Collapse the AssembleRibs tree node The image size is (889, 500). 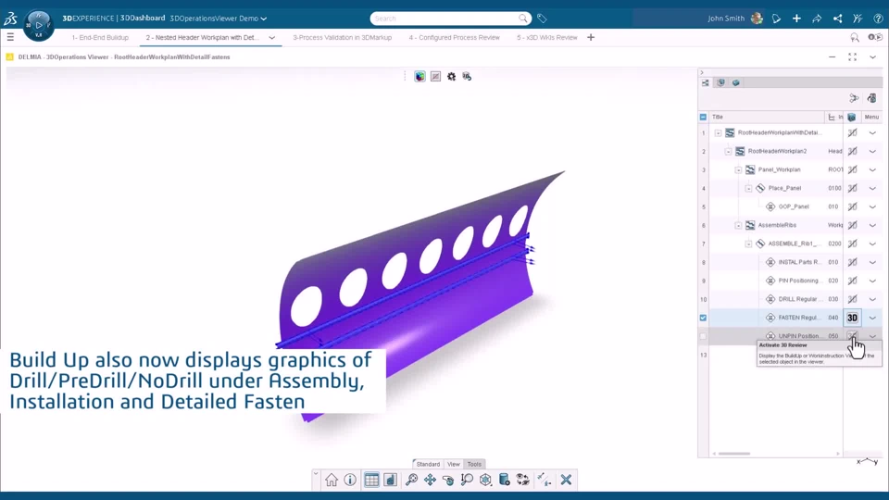(738, 225)
